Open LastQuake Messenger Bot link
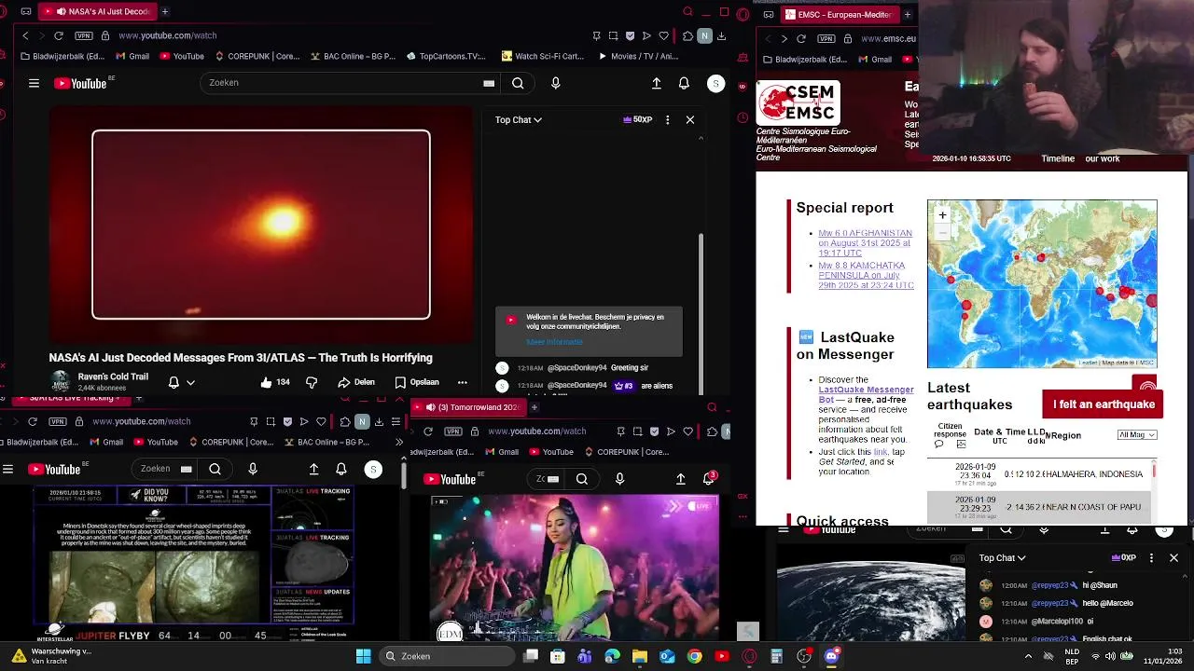This screenshot has height=671, width=1194. [866, 394]
